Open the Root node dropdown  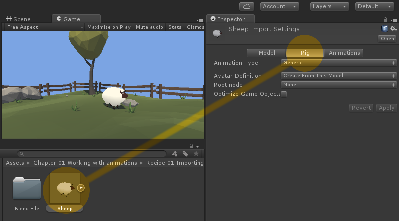click(x=339, y=84)
